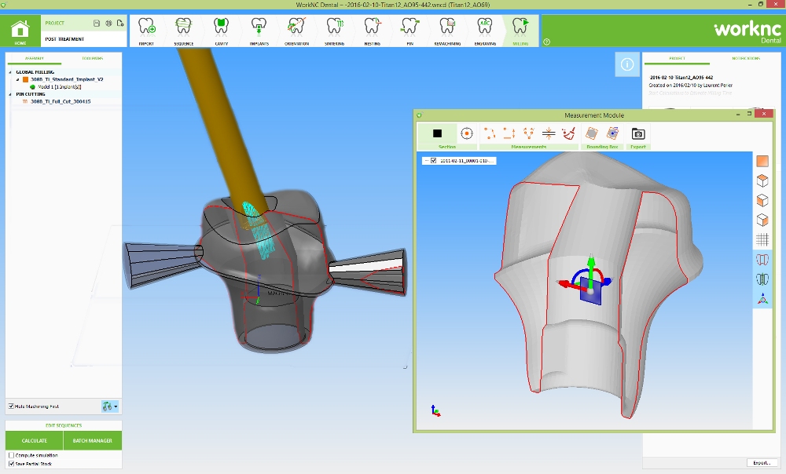The height and width of the screenshot is (474, 786).
Task: Select Model 1 [1 Implant(s)] tree item
Action: pos(60,86)
